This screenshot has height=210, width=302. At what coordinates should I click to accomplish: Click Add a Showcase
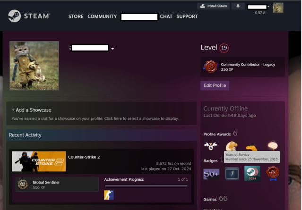tap(31, 110)
